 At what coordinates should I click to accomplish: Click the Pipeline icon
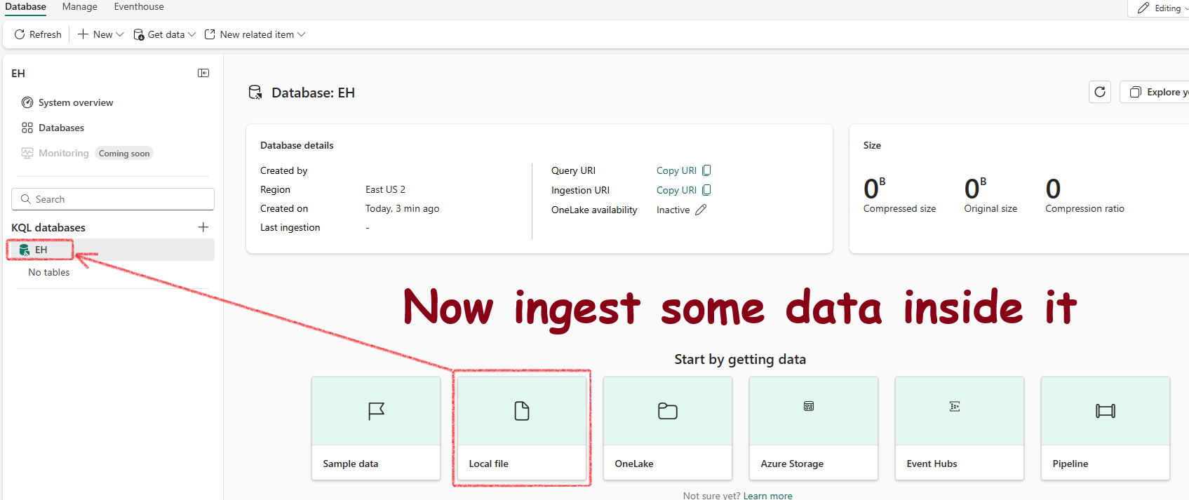click(x=1106, y=411)
